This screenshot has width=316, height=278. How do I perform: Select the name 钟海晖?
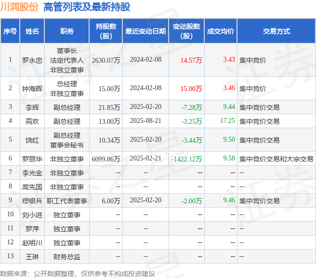32,89
